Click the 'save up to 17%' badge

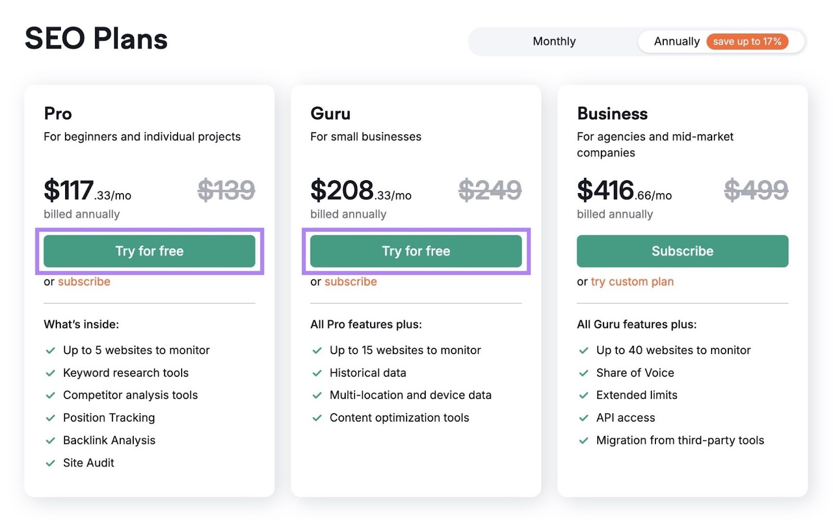tap(747, 42)
